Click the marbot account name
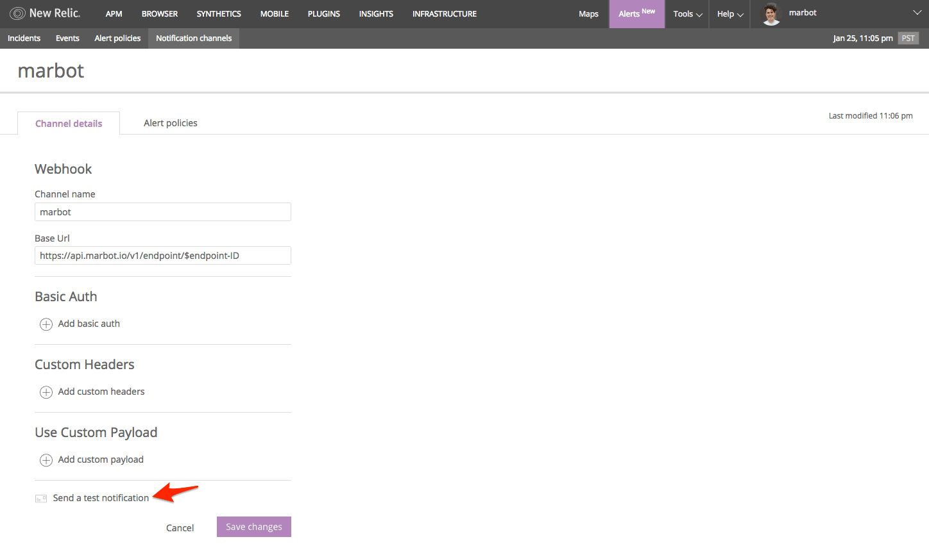 (x=803, y=13)
